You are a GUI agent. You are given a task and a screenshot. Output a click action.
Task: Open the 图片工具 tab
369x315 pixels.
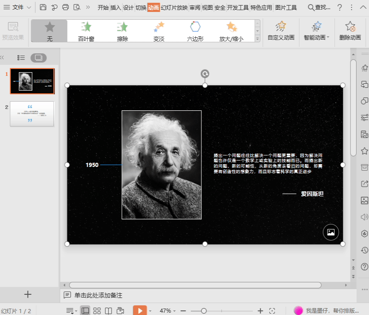(286, 7)
